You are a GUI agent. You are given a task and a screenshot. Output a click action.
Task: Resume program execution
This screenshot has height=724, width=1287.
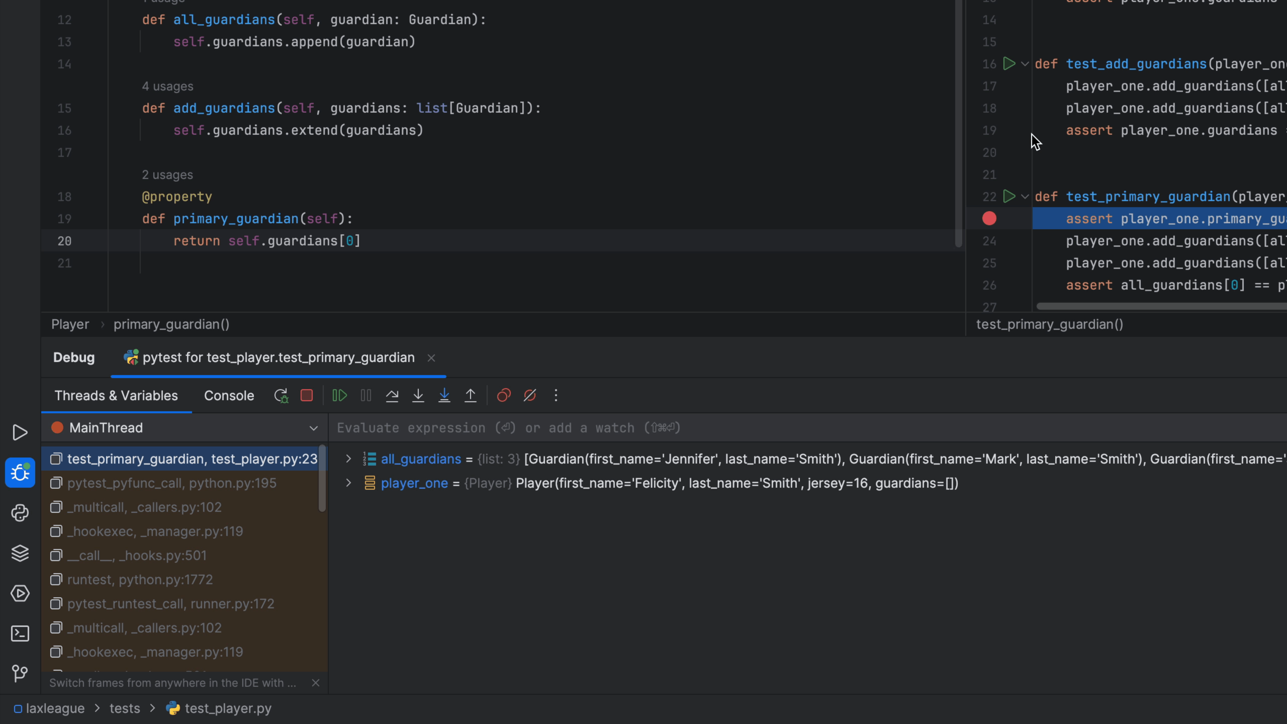[x=339, y=395]
